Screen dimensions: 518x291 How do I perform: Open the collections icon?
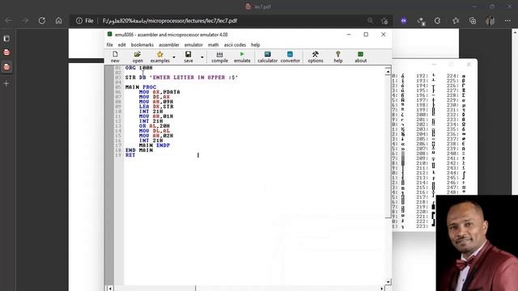point(473,21)
